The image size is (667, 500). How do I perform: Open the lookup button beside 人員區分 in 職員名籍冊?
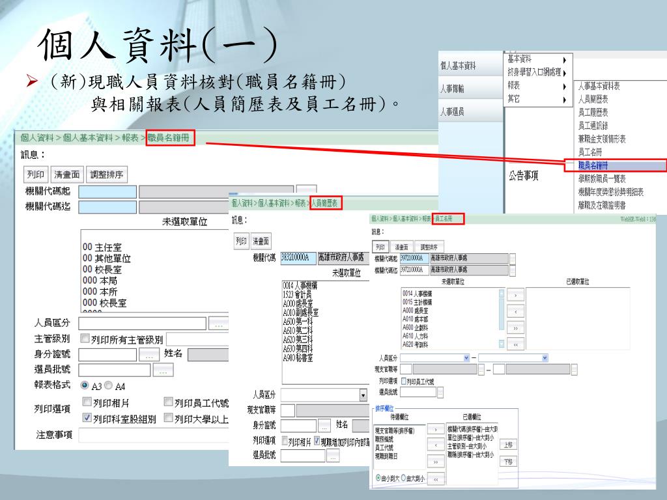[x=219, y=324]
